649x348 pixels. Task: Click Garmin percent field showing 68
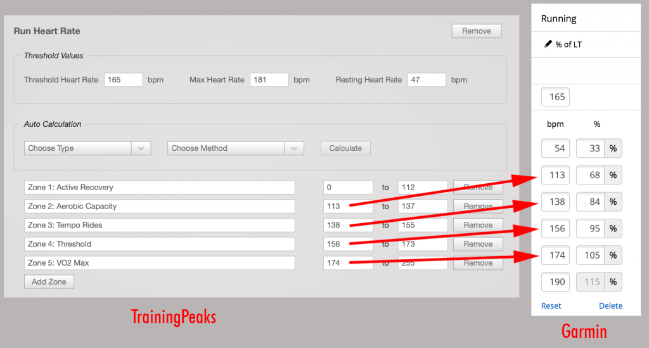point(590,175)
